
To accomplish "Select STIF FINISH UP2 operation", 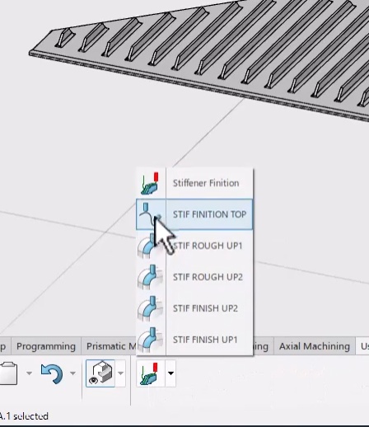I will pos(194,308).
